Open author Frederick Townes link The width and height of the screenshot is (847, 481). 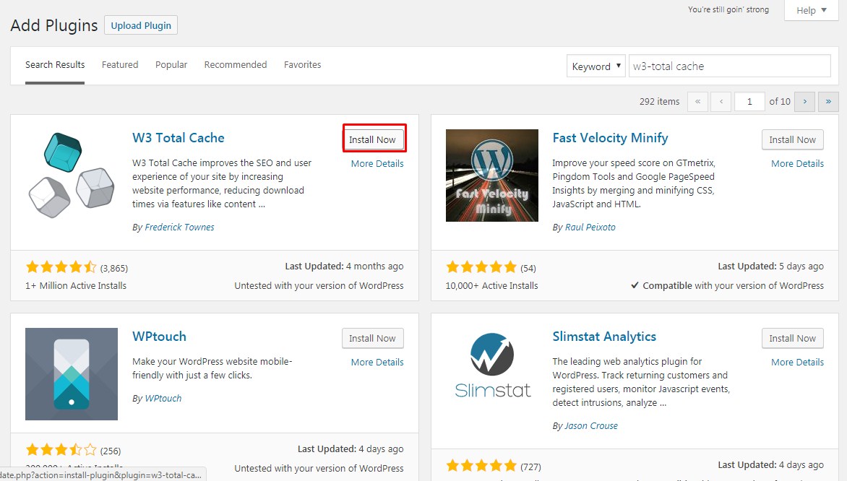[x=179, y=227]
